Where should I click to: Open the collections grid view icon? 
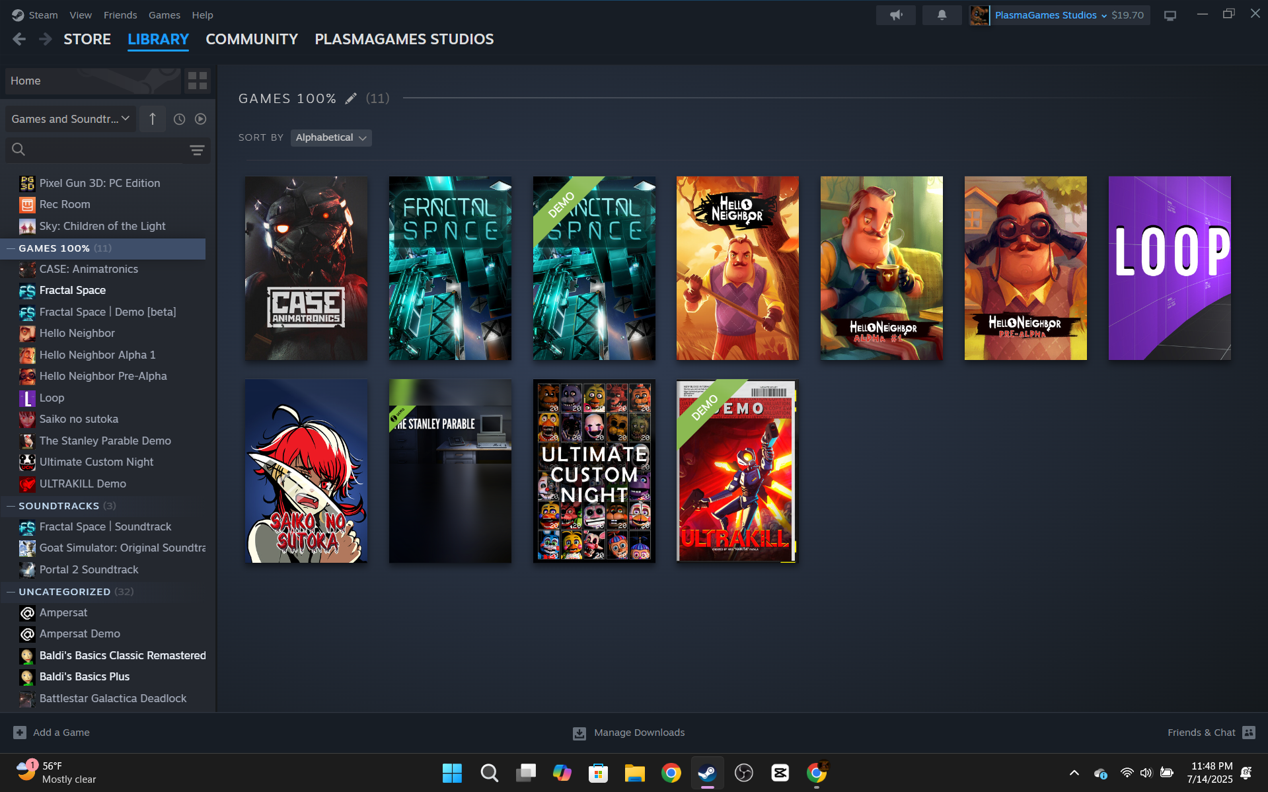[198, 81]
